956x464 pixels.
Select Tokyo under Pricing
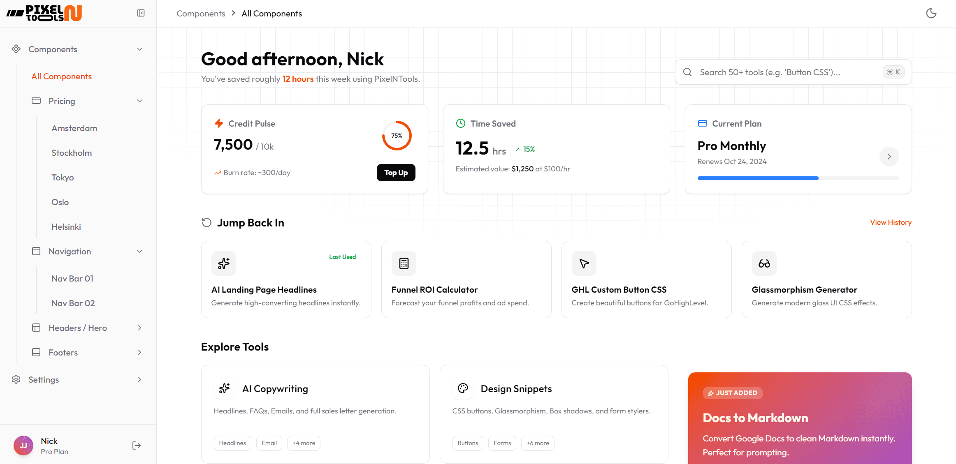pyautogui.click(x=63, y=177)
